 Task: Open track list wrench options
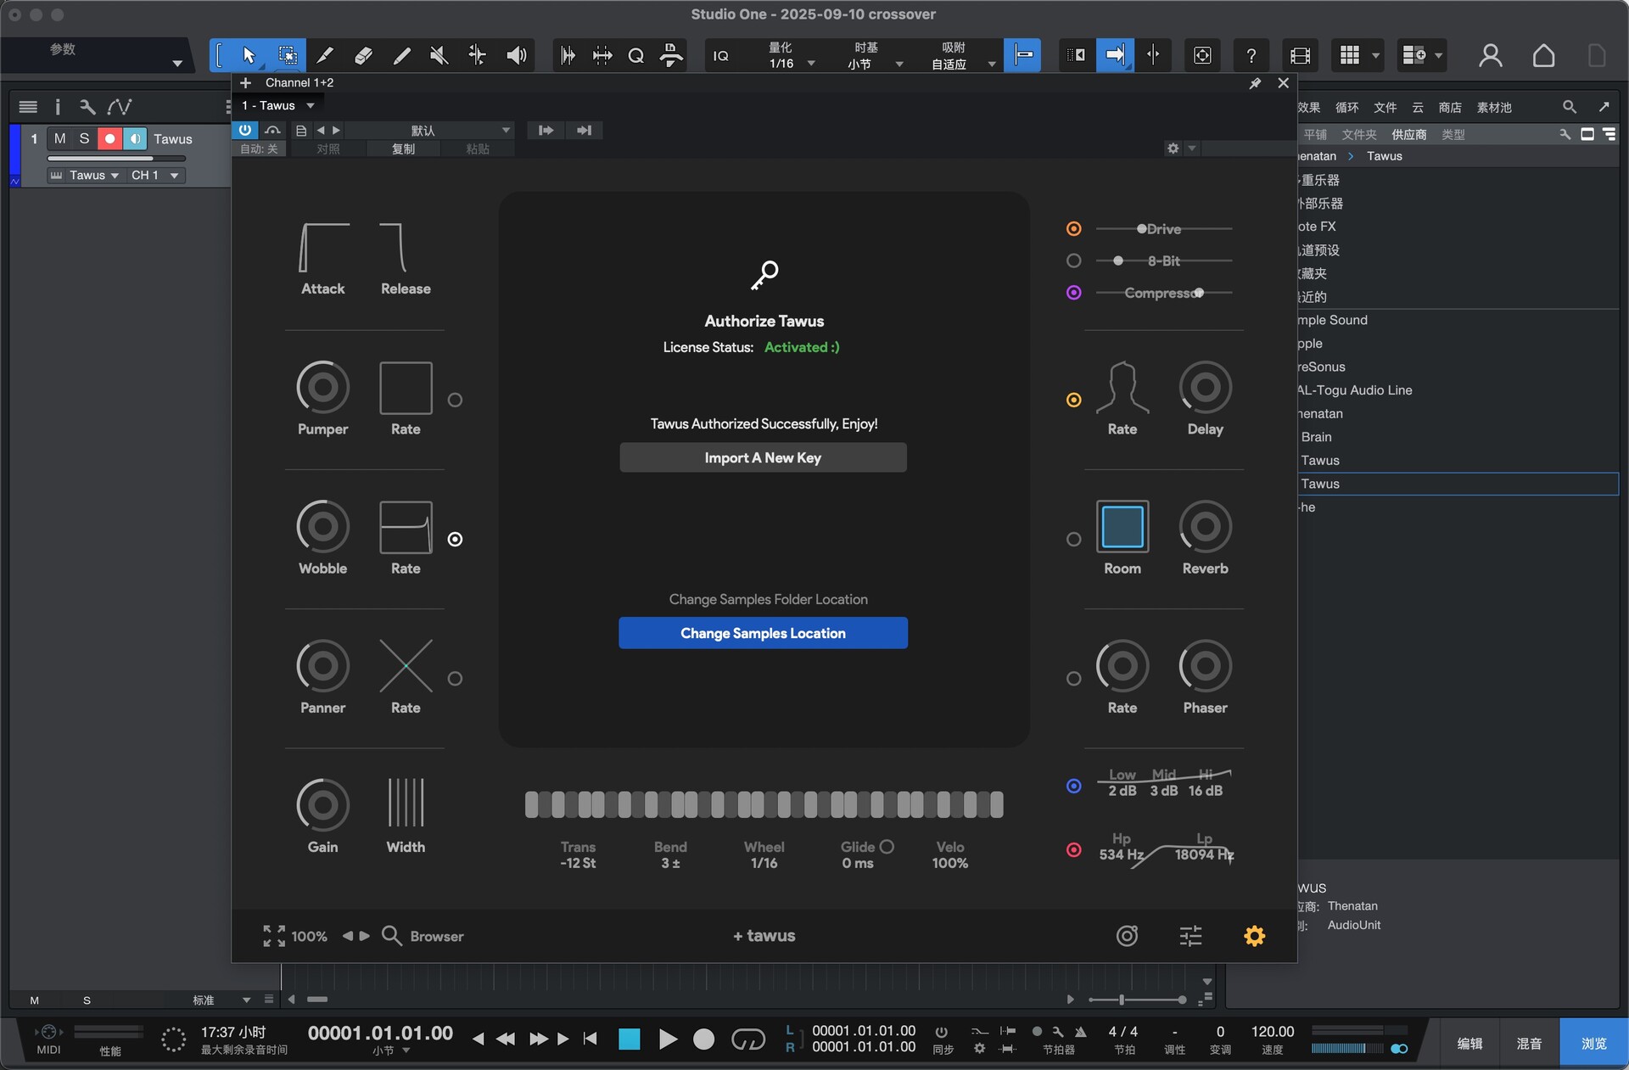point(87,107)
